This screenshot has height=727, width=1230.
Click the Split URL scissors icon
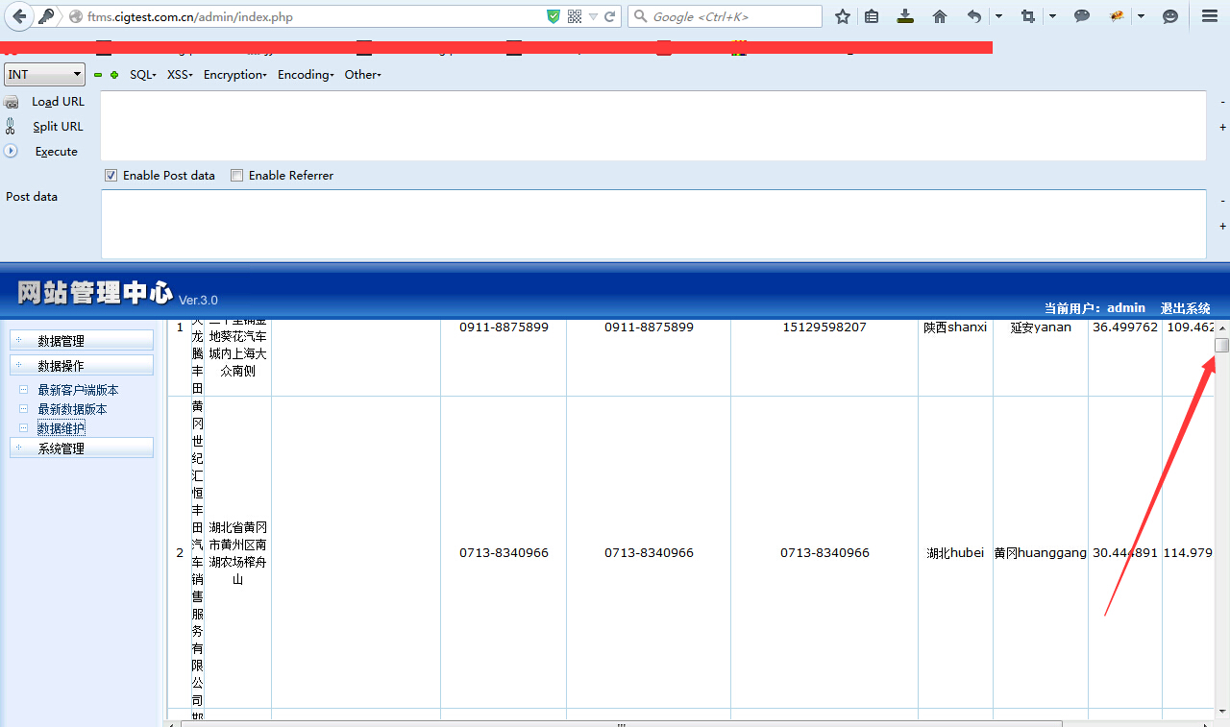(x=11, y=126)
